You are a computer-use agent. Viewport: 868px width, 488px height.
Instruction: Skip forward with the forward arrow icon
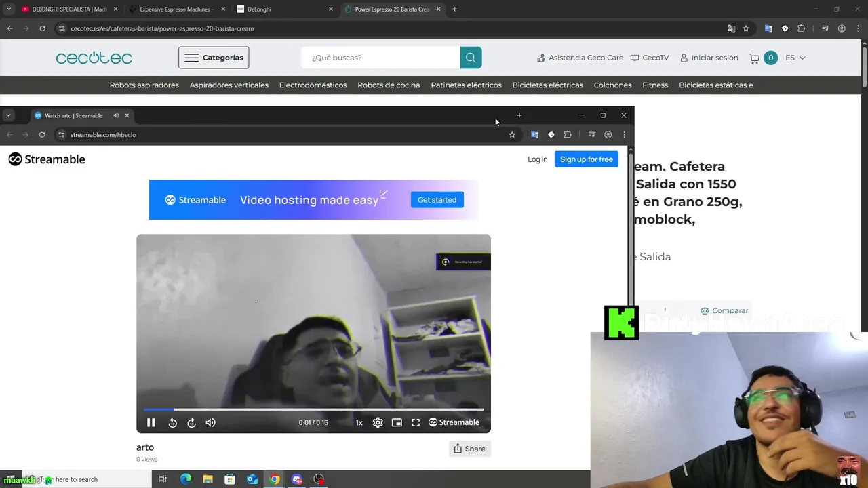(191, 422)
